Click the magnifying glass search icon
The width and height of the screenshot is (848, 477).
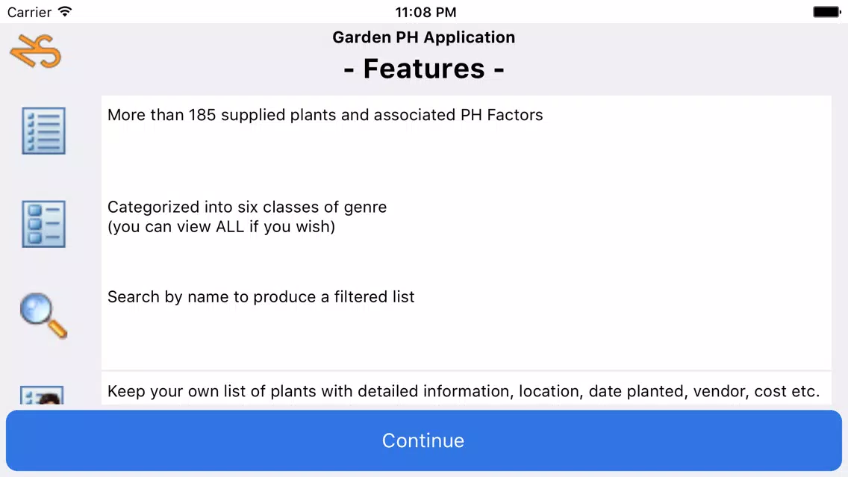pos(44,315)
